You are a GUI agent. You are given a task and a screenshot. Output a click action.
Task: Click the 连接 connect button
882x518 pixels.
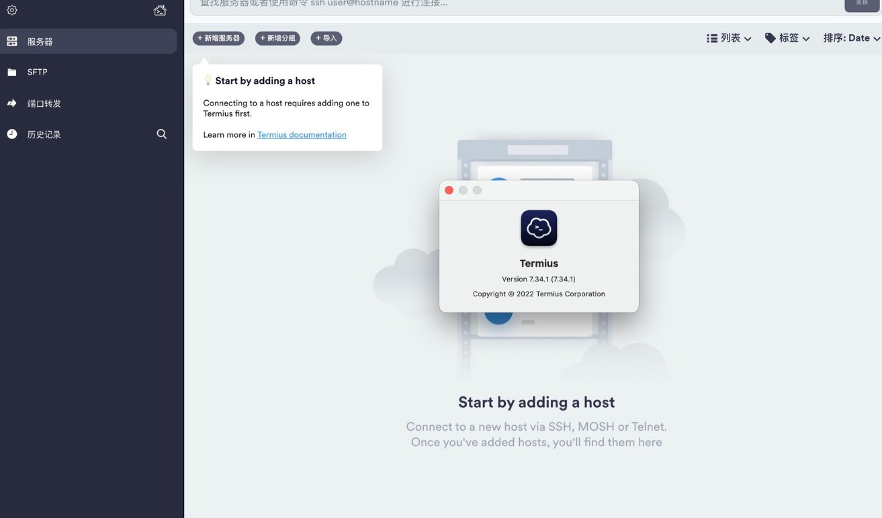862,5
